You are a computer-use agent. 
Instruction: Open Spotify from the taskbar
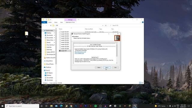coord(95,106)
